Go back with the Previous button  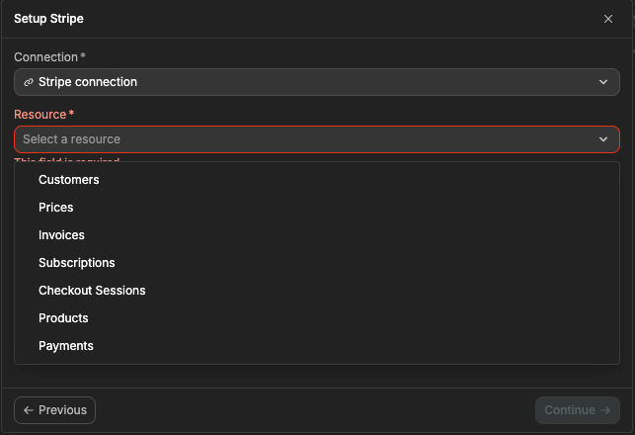tap(54, 410)
